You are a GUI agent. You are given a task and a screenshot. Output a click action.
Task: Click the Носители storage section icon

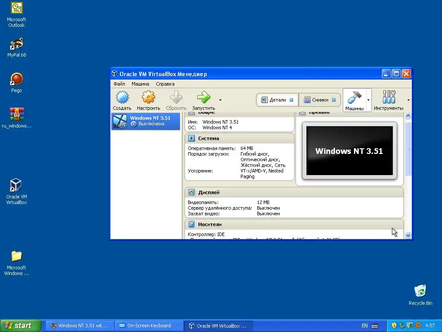191,224
